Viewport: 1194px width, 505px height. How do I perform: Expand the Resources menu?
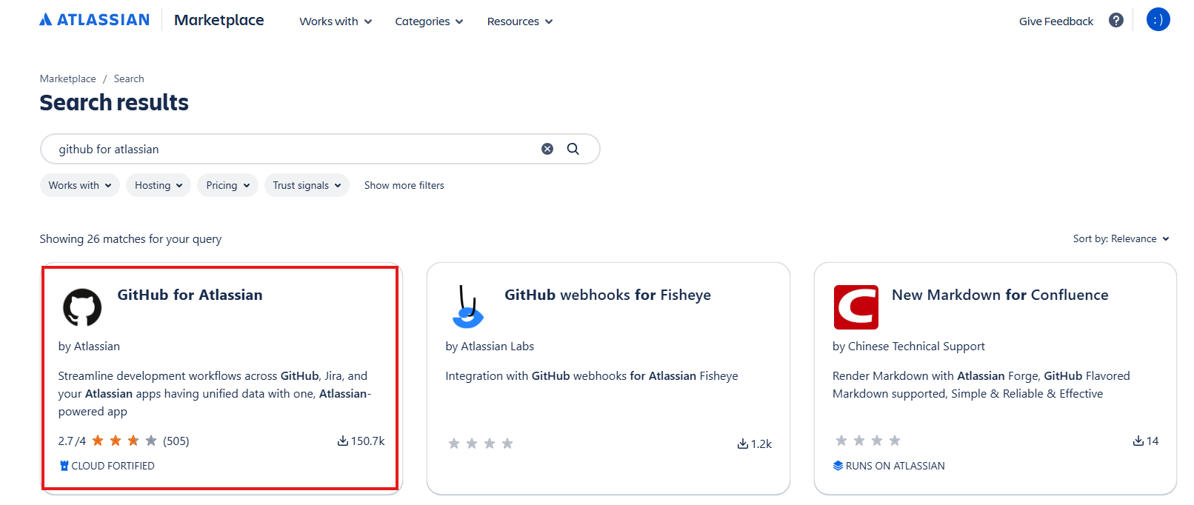[520, 21]
